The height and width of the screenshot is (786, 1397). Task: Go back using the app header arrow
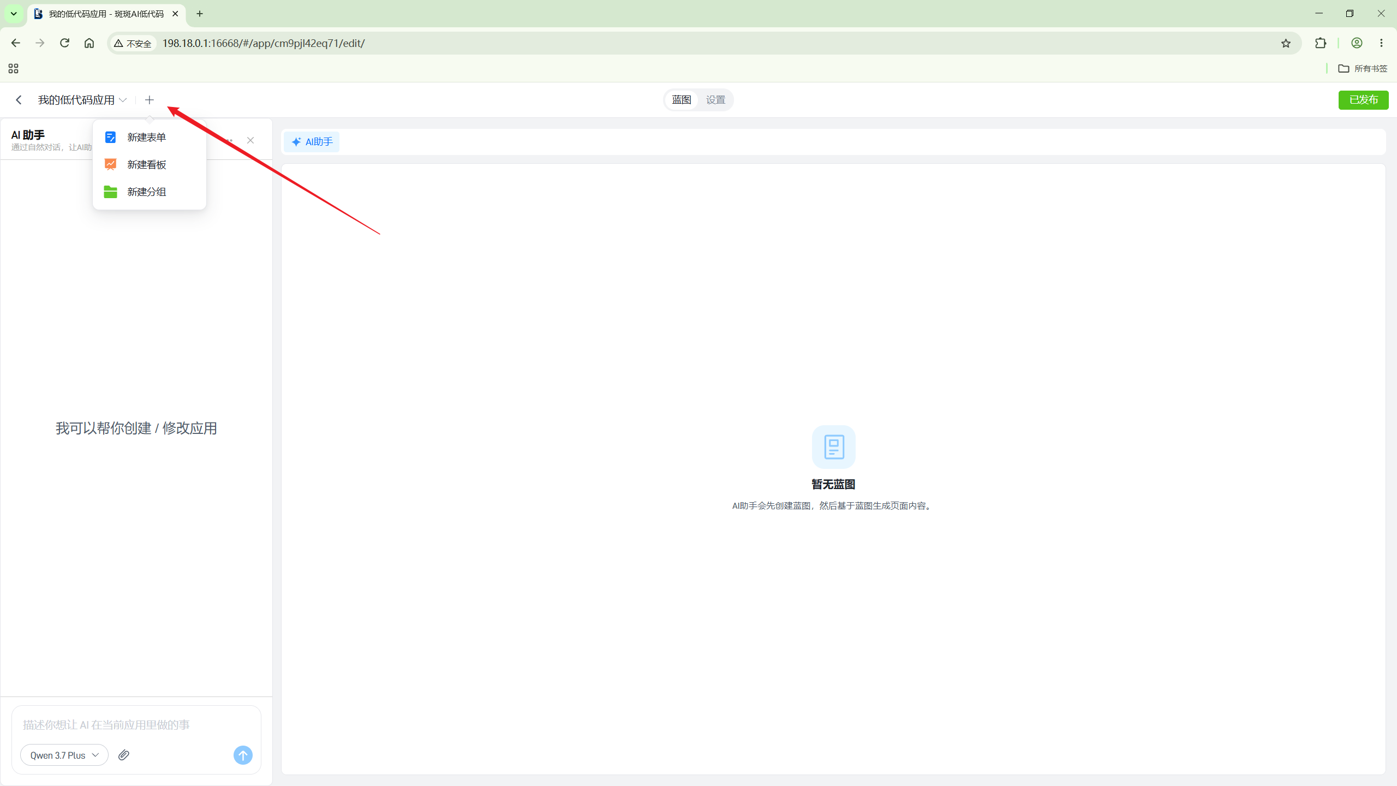(19, 100)
